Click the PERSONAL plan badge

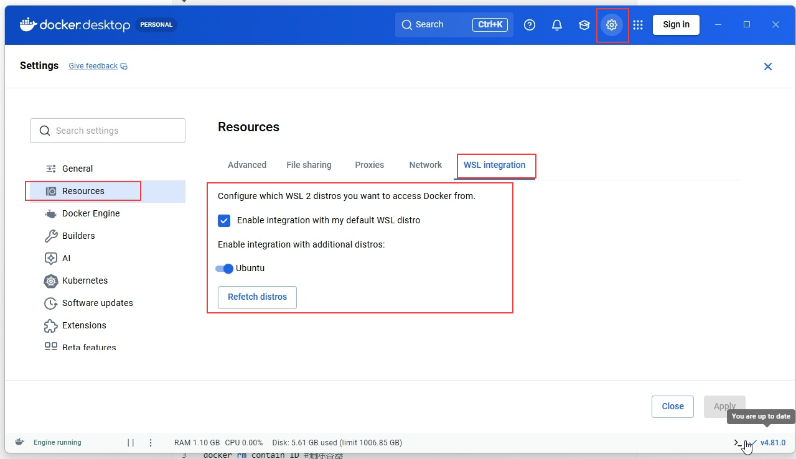156,25
